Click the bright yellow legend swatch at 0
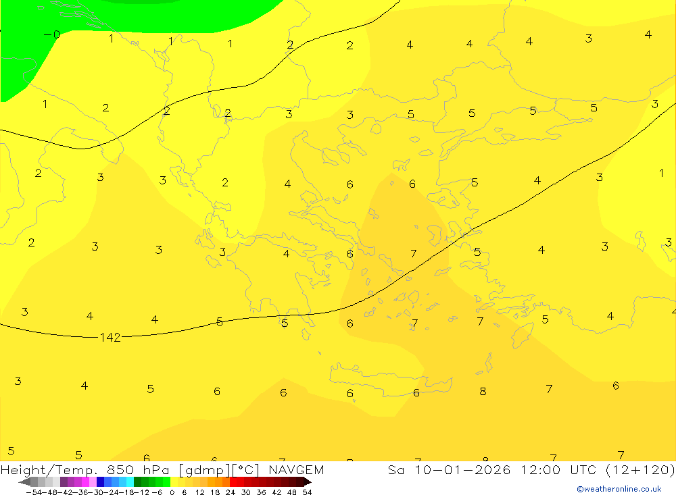 click(174, 482)
